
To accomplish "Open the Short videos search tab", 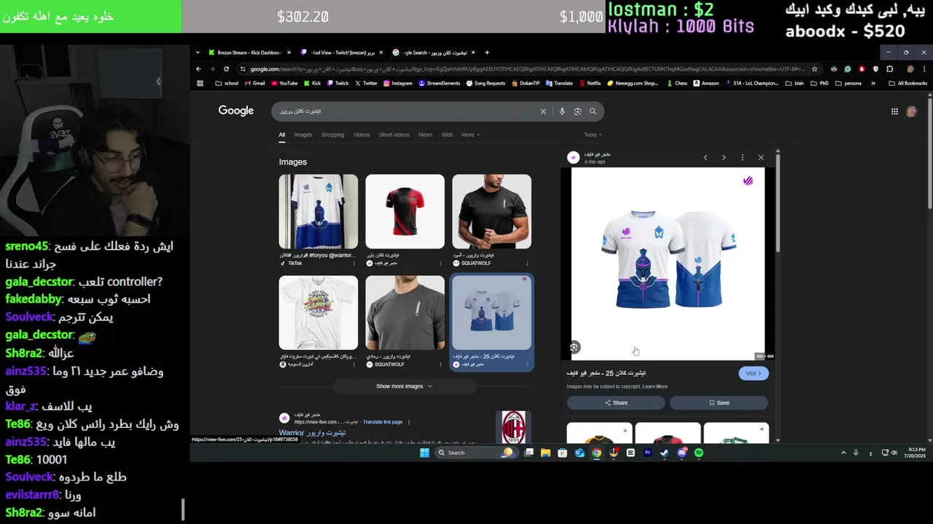I will point(394,135).
